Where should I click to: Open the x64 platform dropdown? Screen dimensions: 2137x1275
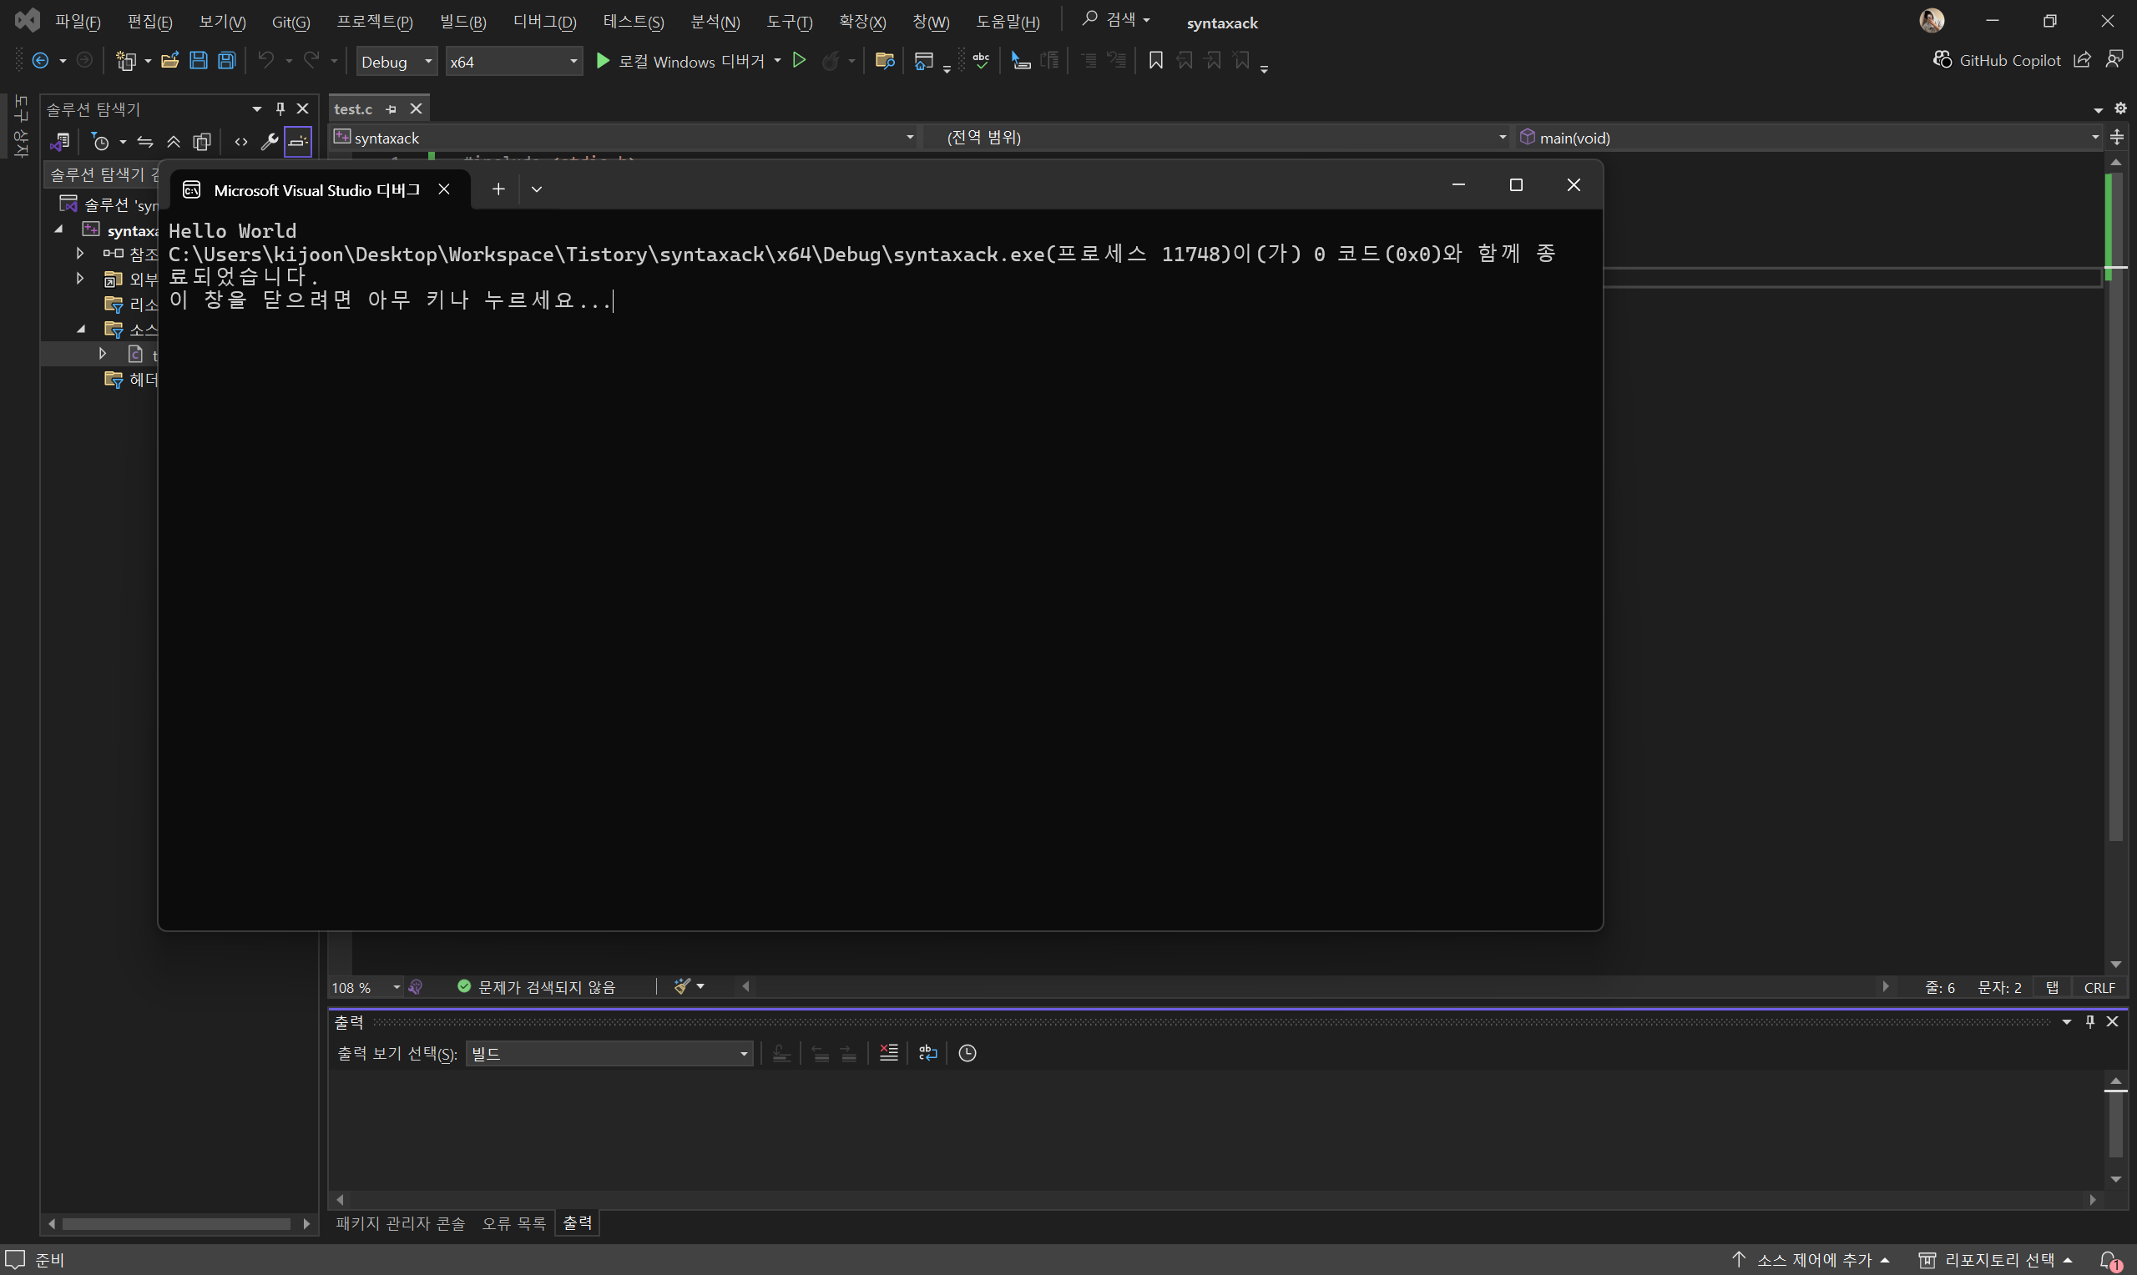[x=513, y=61]
